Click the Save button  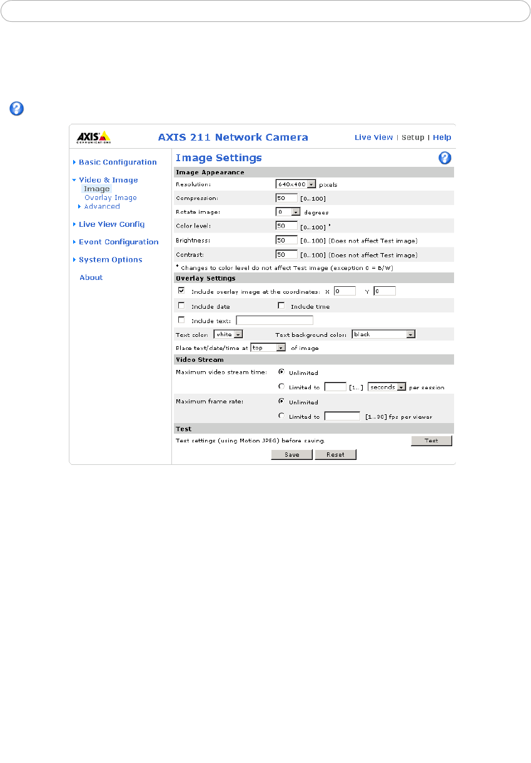point(291,455)
